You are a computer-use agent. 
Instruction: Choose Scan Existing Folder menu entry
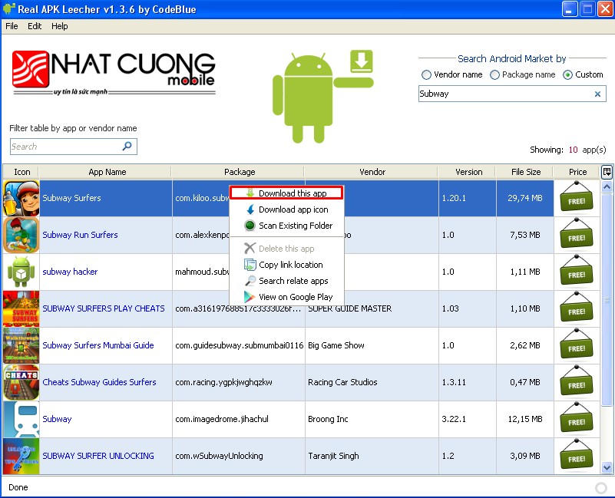click(286, 226)
